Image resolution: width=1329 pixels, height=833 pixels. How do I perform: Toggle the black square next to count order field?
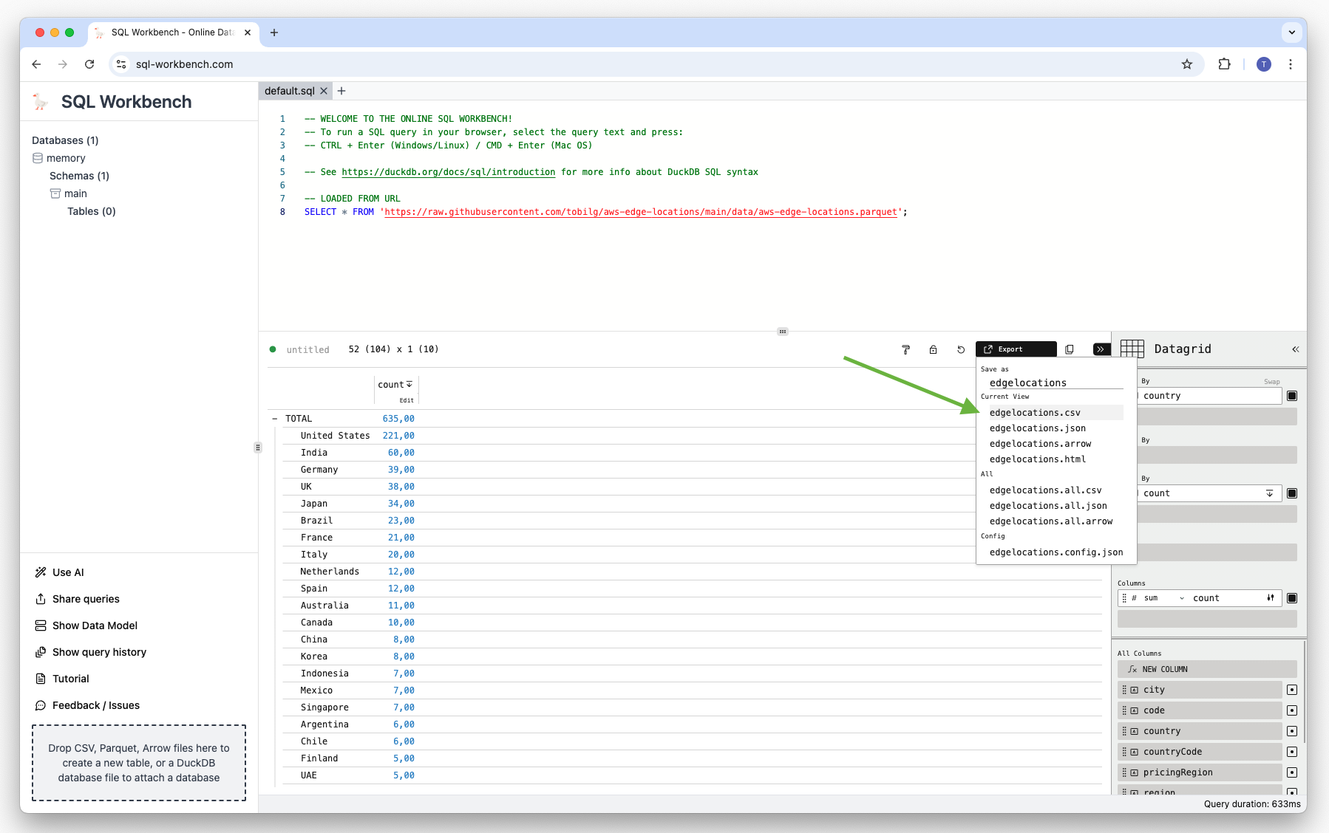point(1292,493)
